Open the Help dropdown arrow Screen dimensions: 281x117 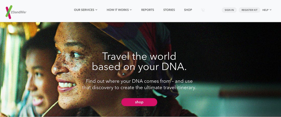coord(271,10)
